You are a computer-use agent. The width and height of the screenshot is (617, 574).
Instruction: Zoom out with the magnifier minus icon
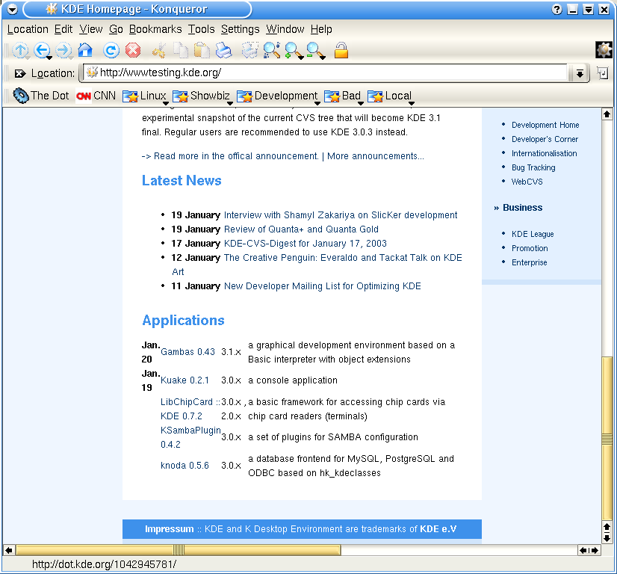click(x=315, y=50)
